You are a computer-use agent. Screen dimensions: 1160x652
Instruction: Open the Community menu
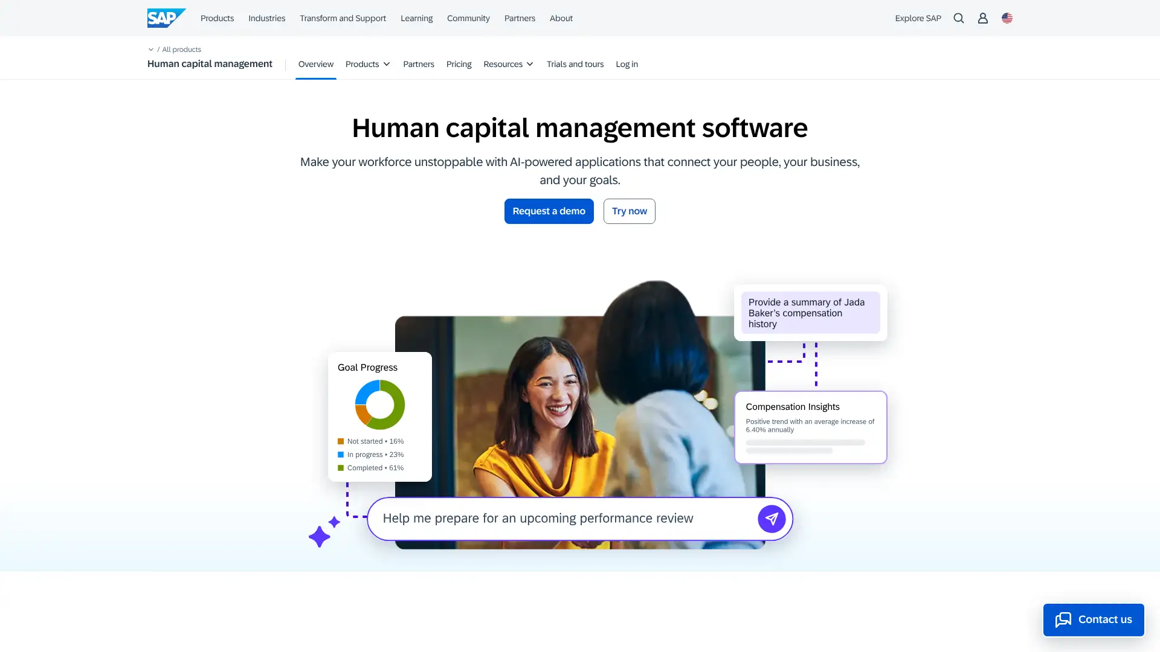(468, 18)
